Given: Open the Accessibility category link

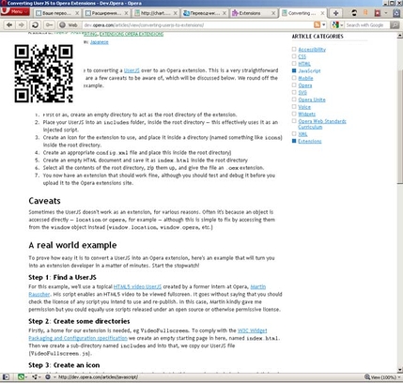Looking at the screenshot, I should point(312,50).
